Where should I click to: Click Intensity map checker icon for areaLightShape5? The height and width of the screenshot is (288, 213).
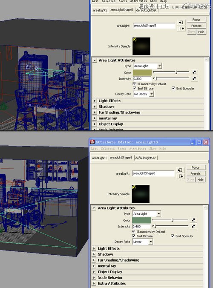[x=194, y=79]
